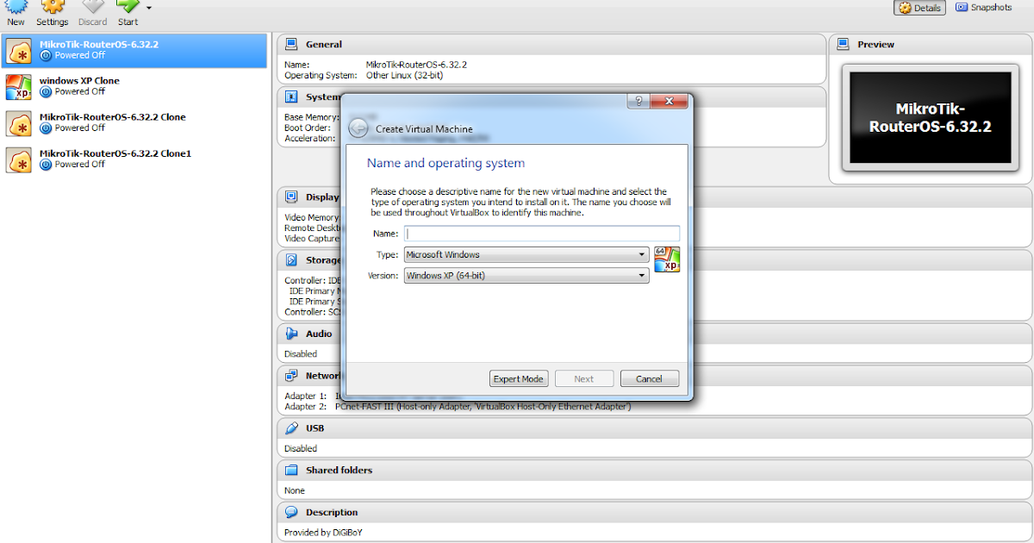This screenshot has height=543, width=1034.
Task: Click the Storage section disk icon
Action: (291, 259)
